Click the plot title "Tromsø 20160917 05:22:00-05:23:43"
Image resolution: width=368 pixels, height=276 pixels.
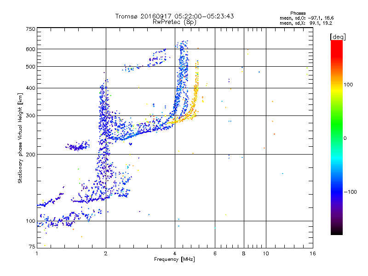174,16
